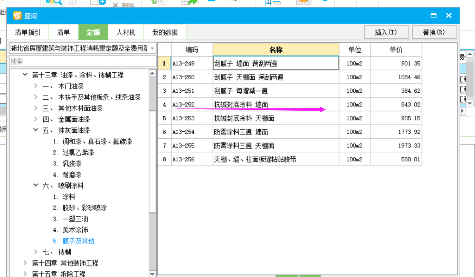Click the 替换(R) button
Screen dimensions: 475x277
[x=435, y=32]
